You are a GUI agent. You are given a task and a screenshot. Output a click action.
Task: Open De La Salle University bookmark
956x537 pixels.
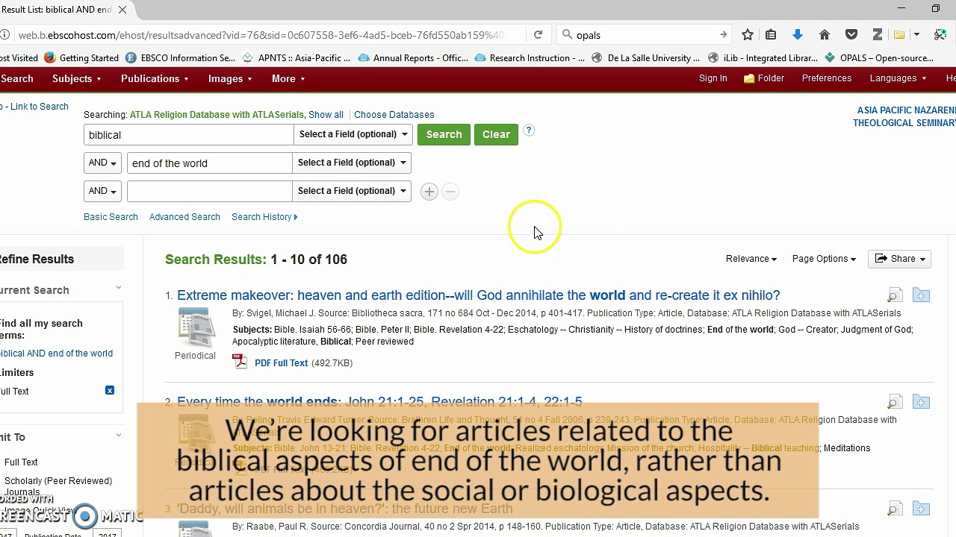pos(645,58)
